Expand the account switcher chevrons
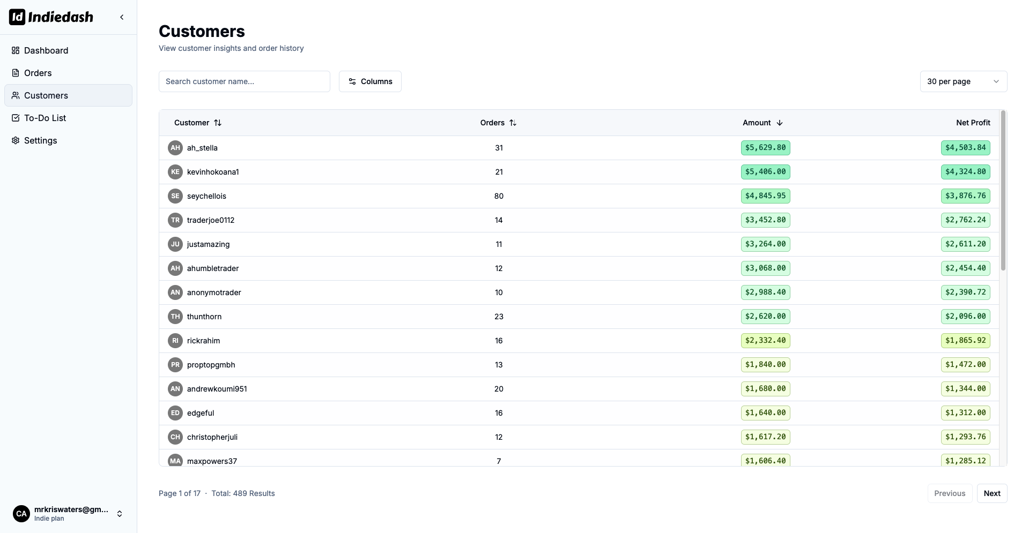The height and width of the screenshot is (533, 1029). 120,514
